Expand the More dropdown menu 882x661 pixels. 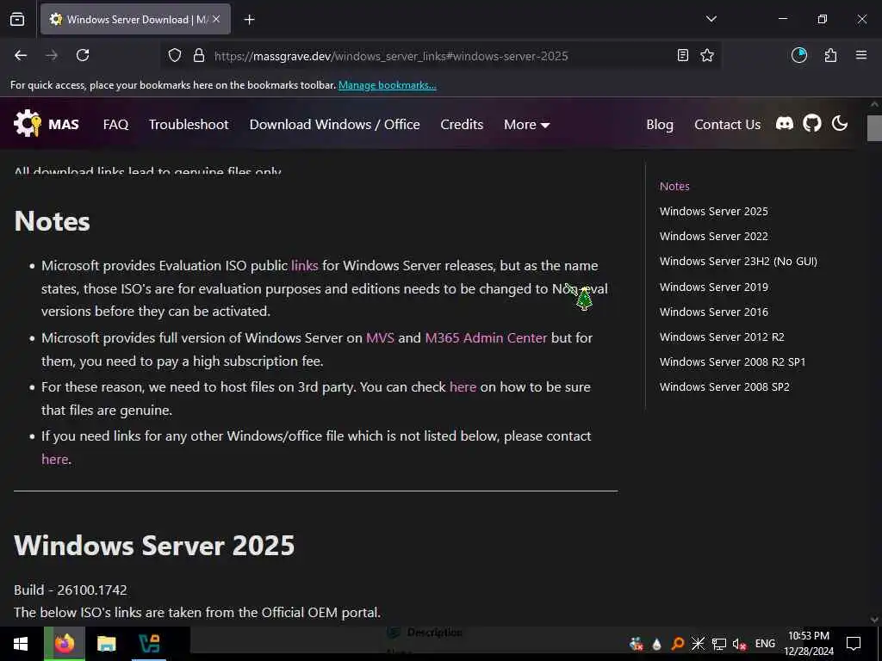click(526, 124)
